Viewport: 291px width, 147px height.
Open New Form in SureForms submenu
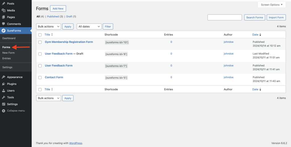coord(9,53)
